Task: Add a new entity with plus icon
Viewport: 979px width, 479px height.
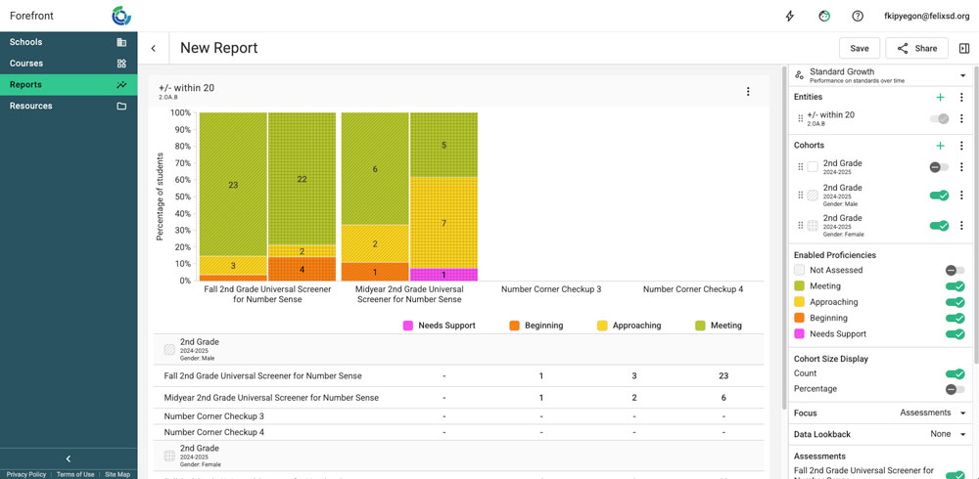Action: point(940,98)
